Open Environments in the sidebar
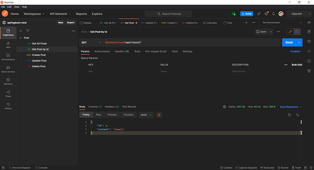Image resolution: width=314 pixels, height=170 pixels. [8, 57]
